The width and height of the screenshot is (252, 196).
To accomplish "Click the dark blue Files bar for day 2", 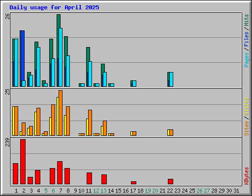I will point(23,55).
